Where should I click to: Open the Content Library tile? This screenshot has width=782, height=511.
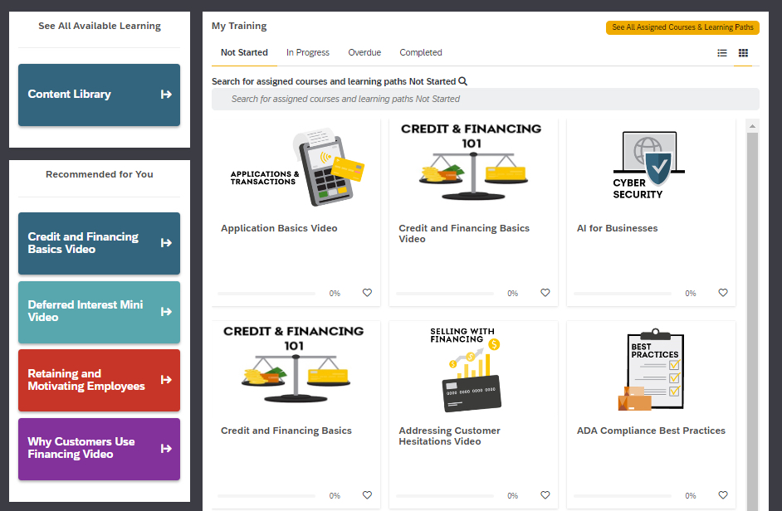tap(100, 95)
